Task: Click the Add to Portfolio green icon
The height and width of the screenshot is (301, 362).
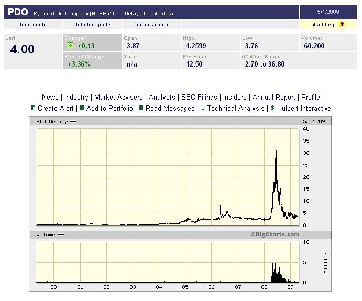Action: [x=82, y=108]
